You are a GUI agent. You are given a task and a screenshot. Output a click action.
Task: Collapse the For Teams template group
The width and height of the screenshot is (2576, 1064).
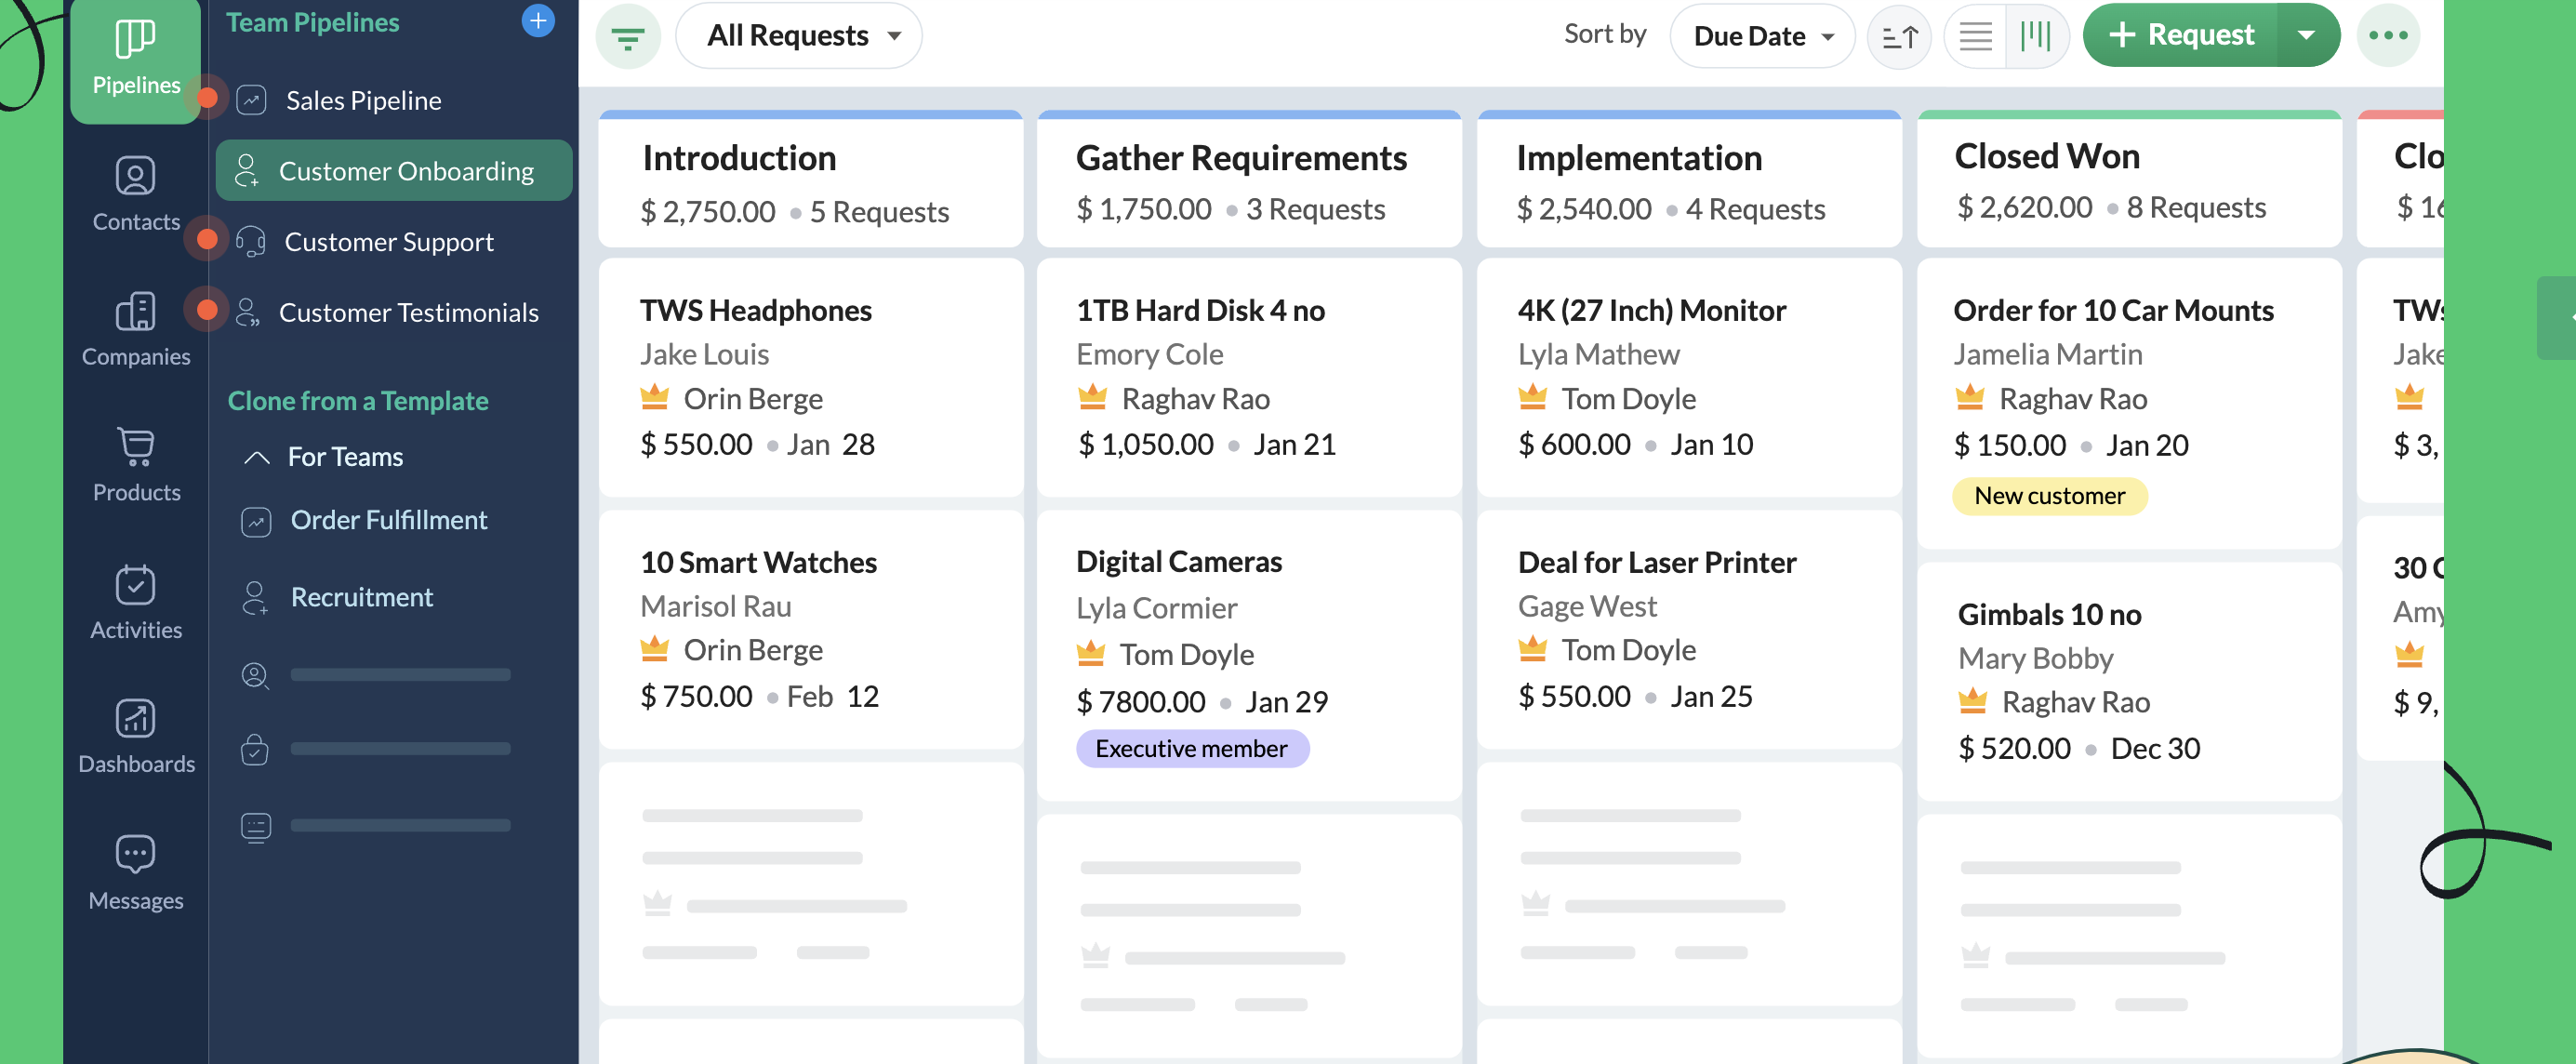(x=257, y=456)
